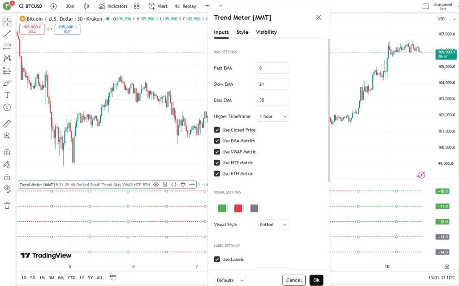459x286 pixels.
Task: Open the Visual Style dropdown
Action: (273, 224)
